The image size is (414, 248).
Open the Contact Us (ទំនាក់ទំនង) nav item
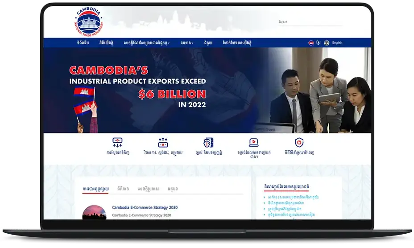tap(237, 43)
